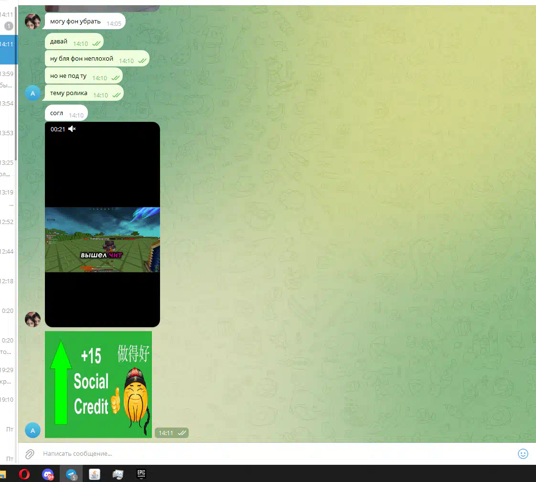Image resolution: width=536 pixels, height=482 pixels.
Task: Open Opera browser from the taskbar
Action: tap(24, 474)
